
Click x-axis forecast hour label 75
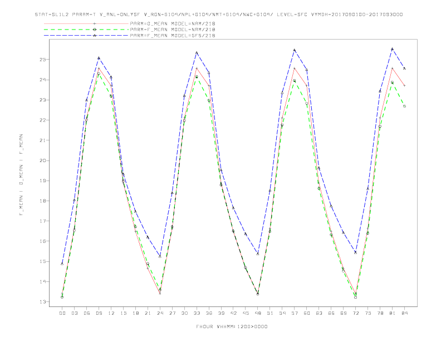[x=368, y=313]
